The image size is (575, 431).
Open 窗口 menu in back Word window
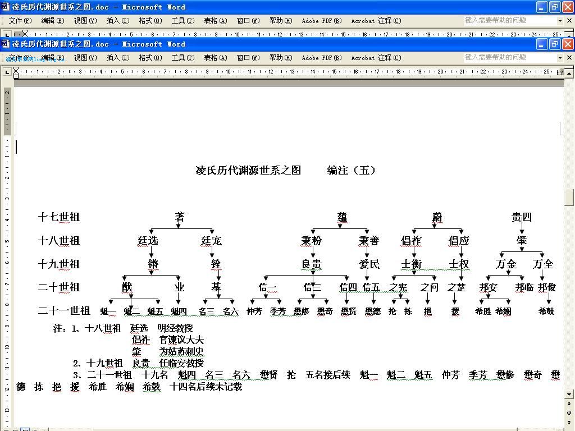(x=248, y=21)
